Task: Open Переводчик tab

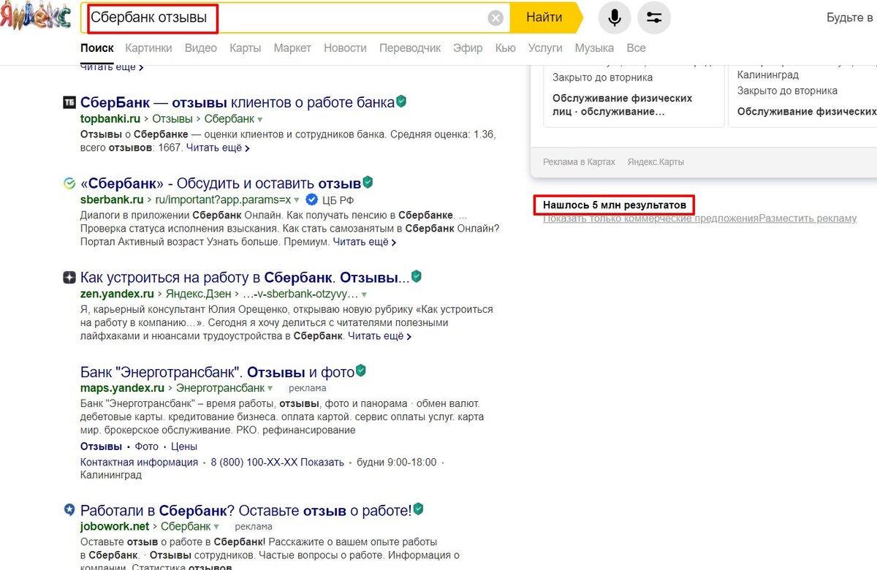Action: point(410,47)
